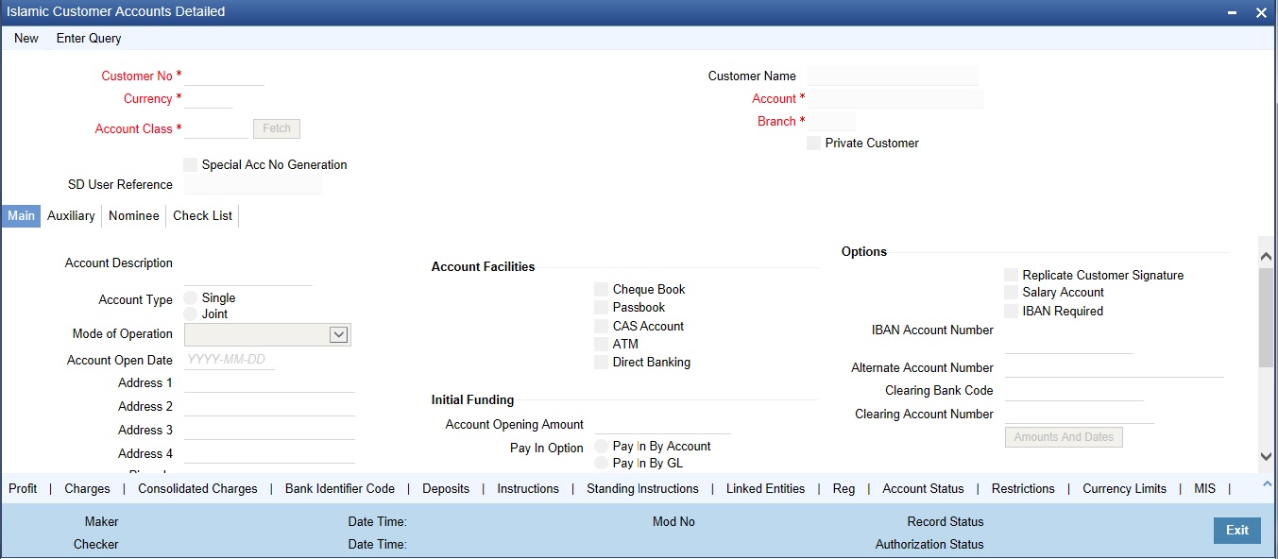Viewport: 1278px width, 559px height.
Task: Open the Reg link
Action: pos(843,488)
